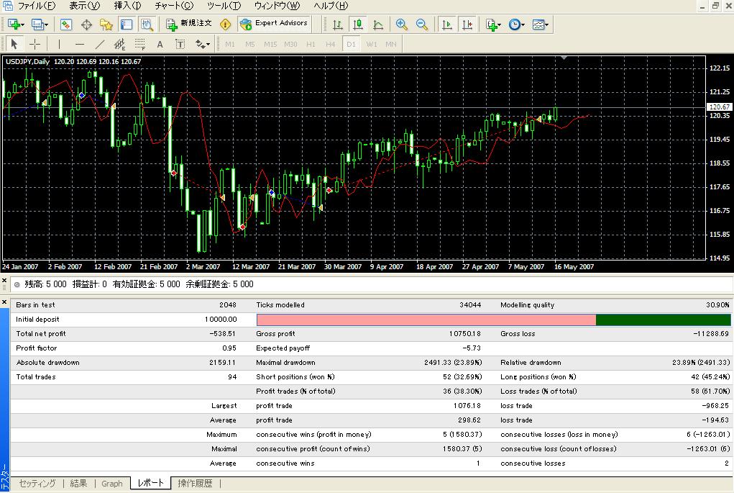Open the profiles dropdown
The image size is (734, 493).
(x=40, y=24)
